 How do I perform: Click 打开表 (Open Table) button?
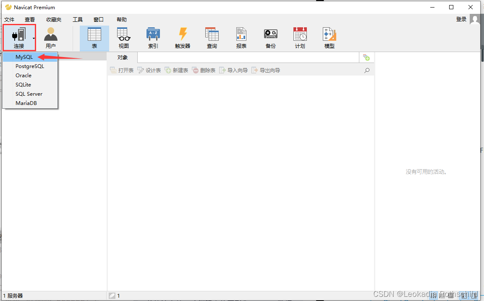pos(122,71)
